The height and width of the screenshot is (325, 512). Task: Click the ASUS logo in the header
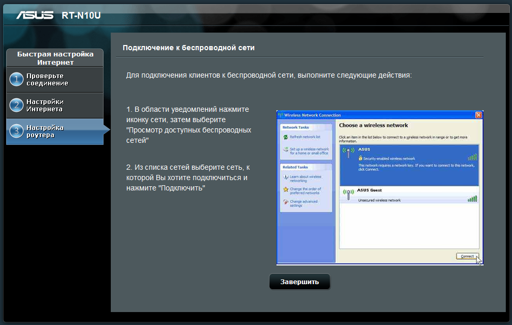[x=35, y=16]
